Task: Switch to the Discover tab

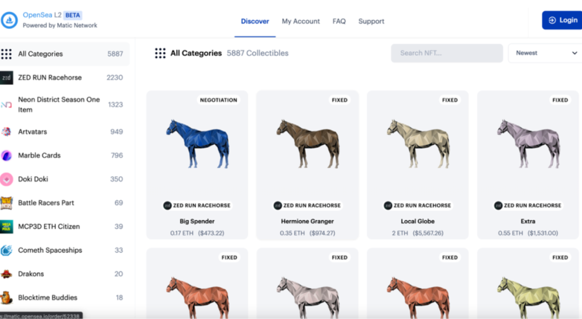Action: tap(255, 22)
